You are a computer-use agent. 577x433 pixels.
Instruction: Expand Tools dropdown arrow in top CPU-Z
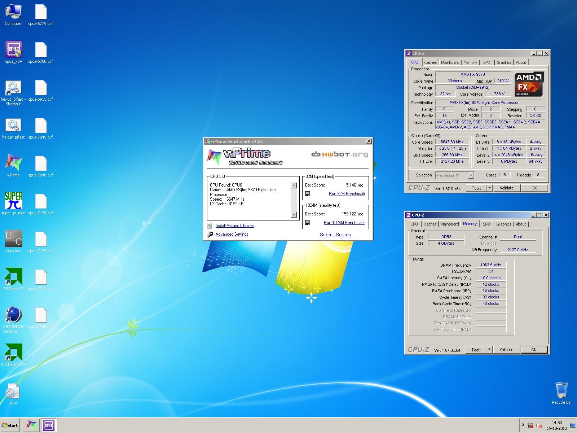tap(489, 188)
